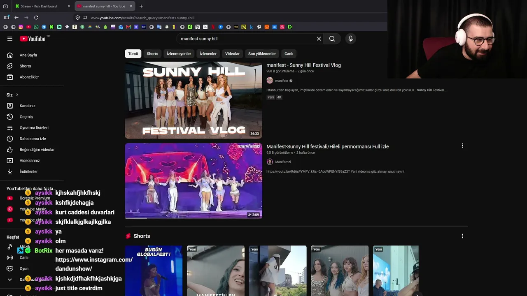Select the İzlenenler filter chip
Viewport: 527px width, 296px height.
(208, 54)
